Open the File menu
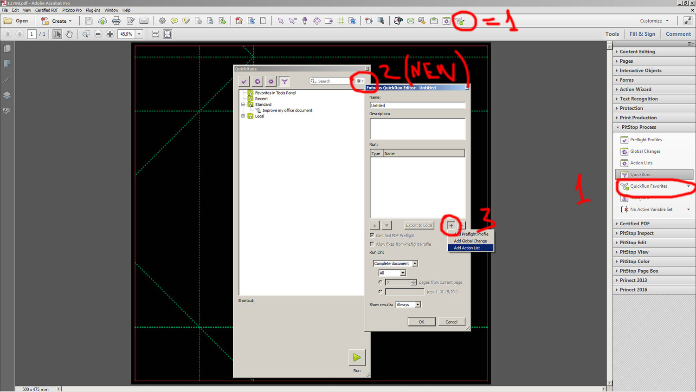 coord(5,10)
